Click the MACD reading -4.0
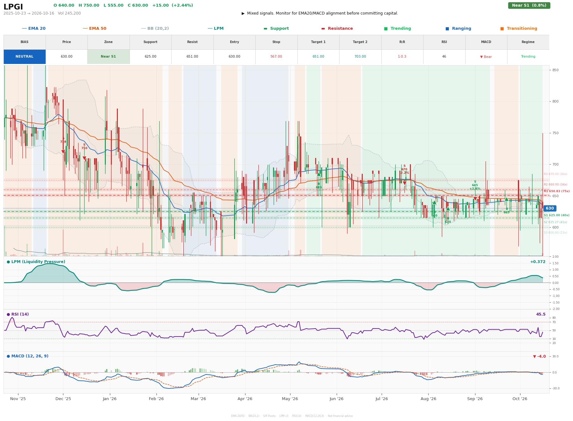 pyautogui.click(x=539, y=356)
